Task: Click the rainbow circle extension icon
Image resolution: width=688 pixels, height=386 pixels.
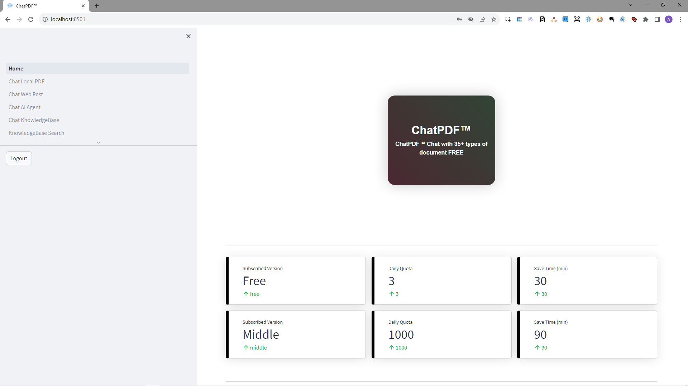Action: [x=600, y=19]
